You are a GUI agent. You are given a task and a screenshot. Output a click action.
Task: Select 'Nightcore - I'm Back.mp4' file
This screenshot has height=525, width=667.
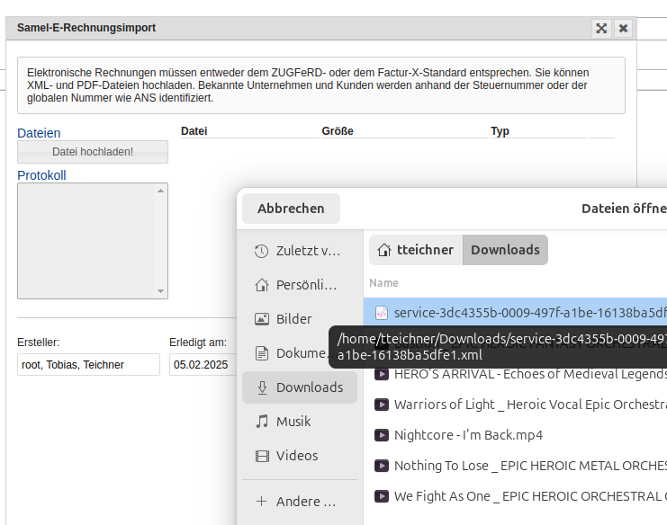tap(468, 435)
